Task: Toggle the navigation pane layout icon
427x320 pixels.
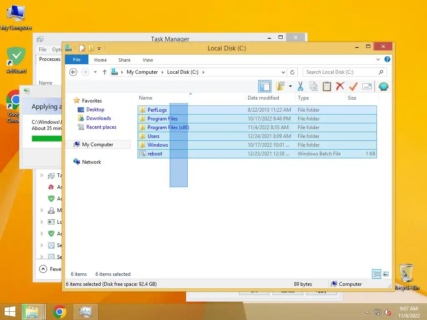Action: (265, 87)
